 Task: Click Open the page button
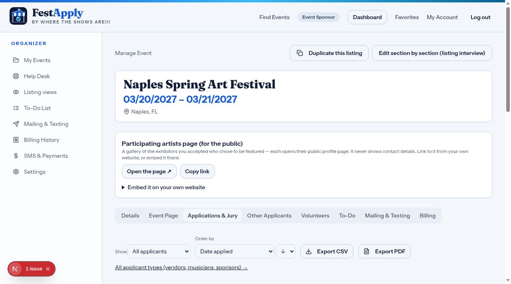click(149, 171)
